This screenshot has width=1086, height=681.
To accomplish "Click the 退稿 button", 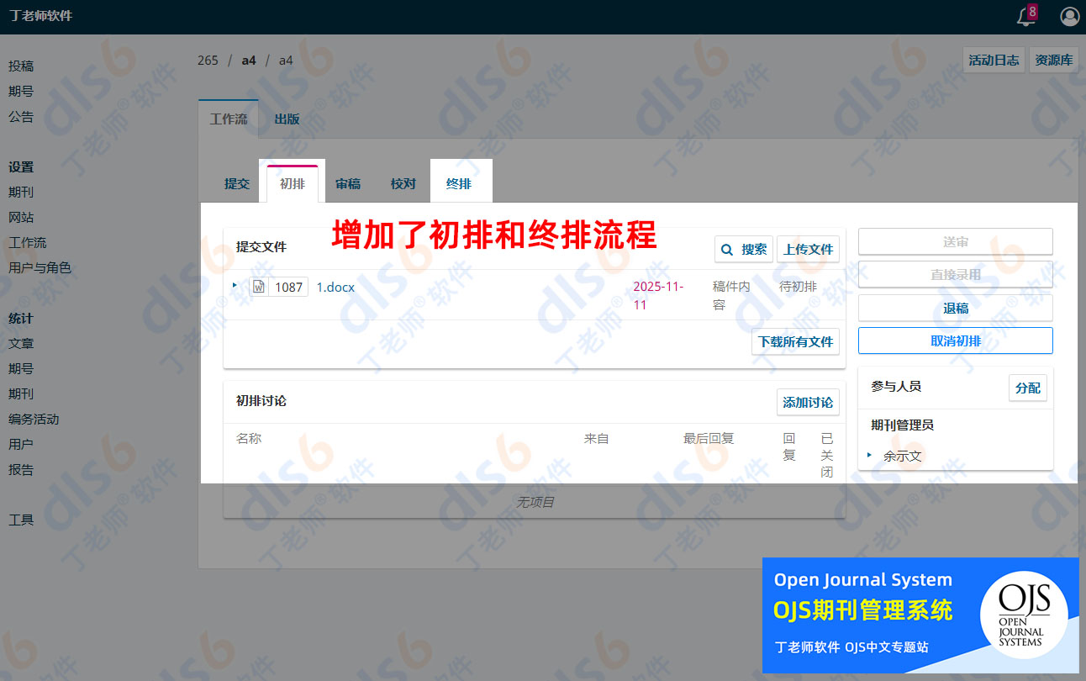I will click(955, 308).
